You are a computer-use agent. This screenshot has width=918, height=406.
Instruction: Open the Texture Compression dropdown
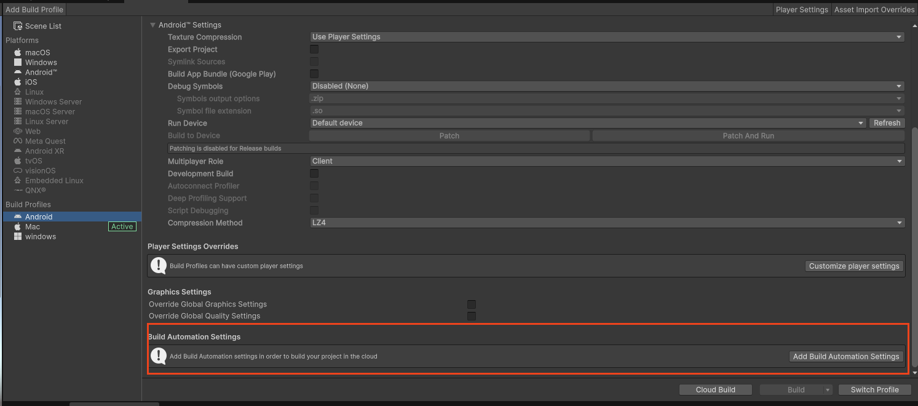coord(607,37)
